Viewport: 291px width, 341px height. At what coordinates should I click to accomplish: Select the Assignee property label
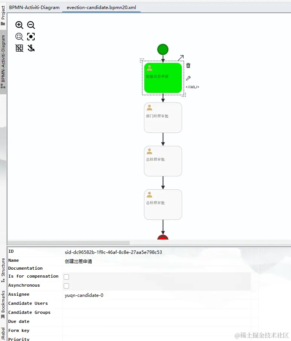point(19,294)
